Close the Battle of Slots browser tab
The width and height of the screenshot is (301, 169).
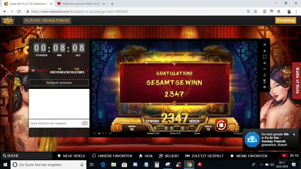coord(104,4)
